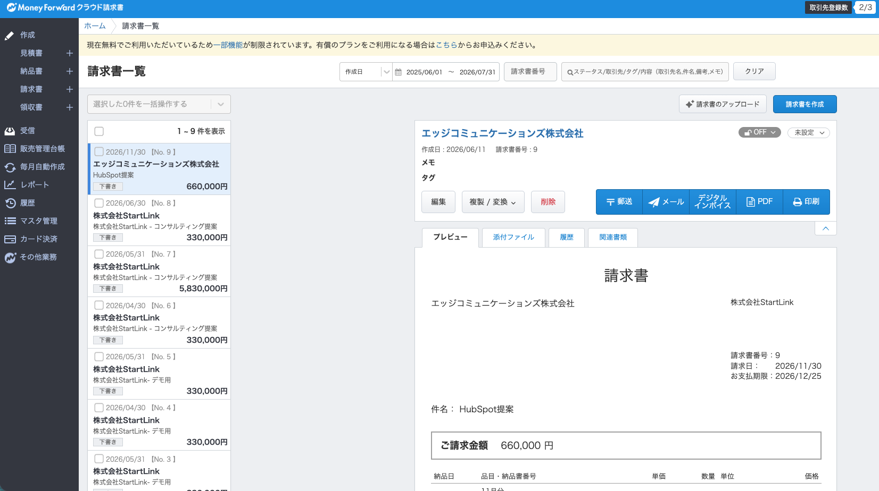Check the box for invoice No. 3
879x491 pixels.
point(99,459)
